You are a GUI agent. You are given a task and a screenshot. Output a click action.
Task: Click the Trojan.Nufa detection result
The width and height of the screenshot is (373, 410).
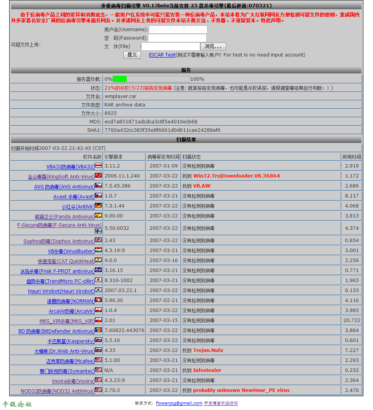tap(208, 350)
